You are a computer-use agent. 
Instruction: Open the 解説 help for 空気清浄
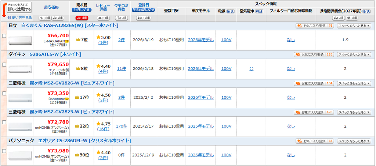[x=259, y=11]
